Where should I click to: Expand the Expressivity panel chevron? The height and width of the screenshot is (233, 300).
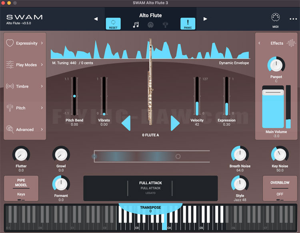(x=42, y=43)
